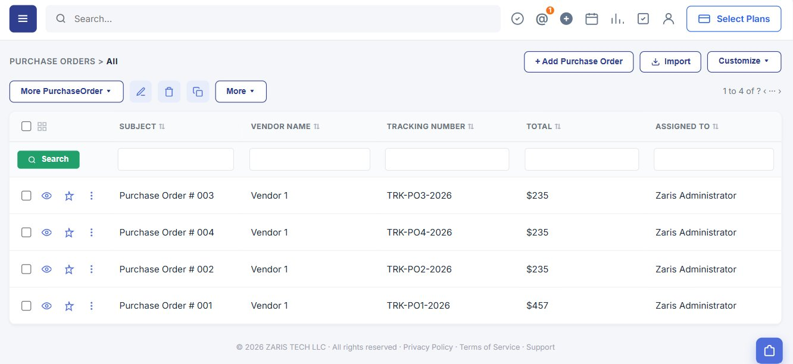The width and height of the screenshot is (793, 364).
Task: Click the PURCHASE ORDERS breadcrumb
Action: [52, 61]
